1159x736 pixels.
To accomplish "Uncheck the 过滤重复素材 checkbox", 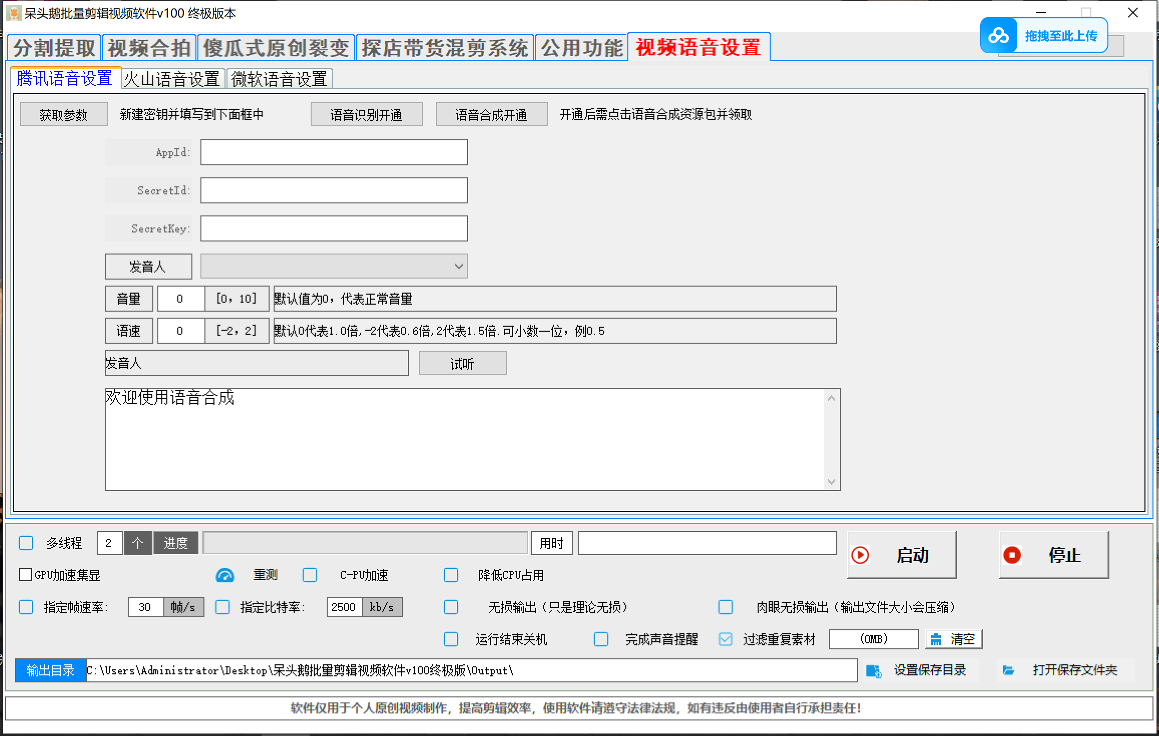I will click(x=725, y=639).
